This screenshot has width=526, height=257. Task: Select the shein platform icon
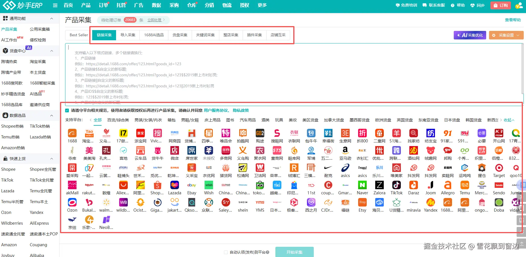tap(243, 202)
